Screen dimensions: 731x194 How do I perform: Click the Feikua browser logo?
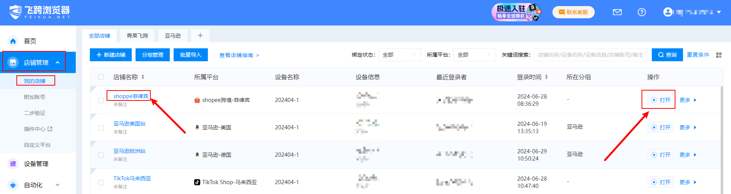40,12
